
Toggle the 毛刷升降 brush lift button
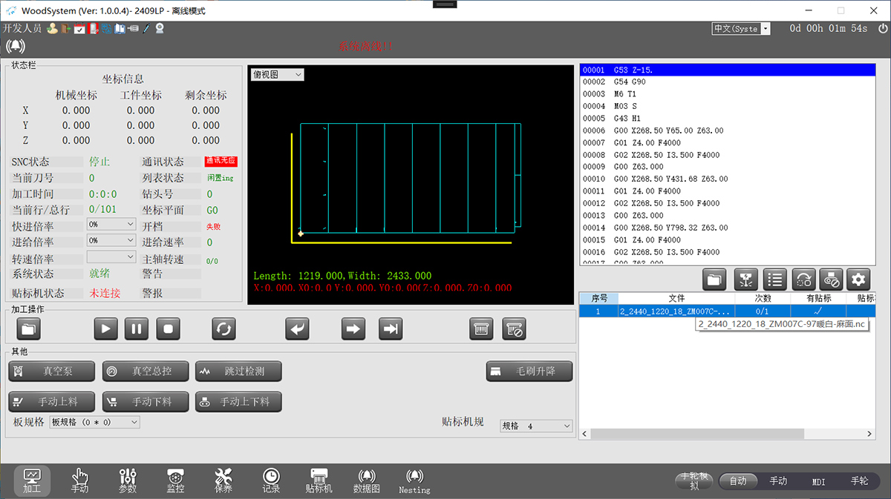529,371
